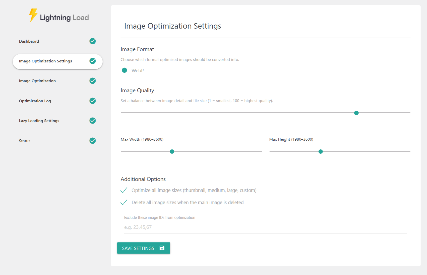Click checkmark icon next to Image Optimization Settings
427x275 pixels.
point(93,61)
